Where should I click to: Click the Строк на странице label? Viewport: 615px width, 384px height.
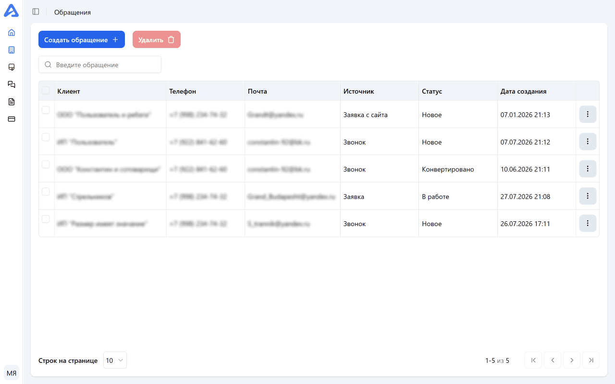coord(68,360)
